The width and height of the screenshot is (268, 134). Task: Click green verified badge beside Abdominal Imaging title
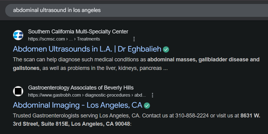[x=147, y=105]
